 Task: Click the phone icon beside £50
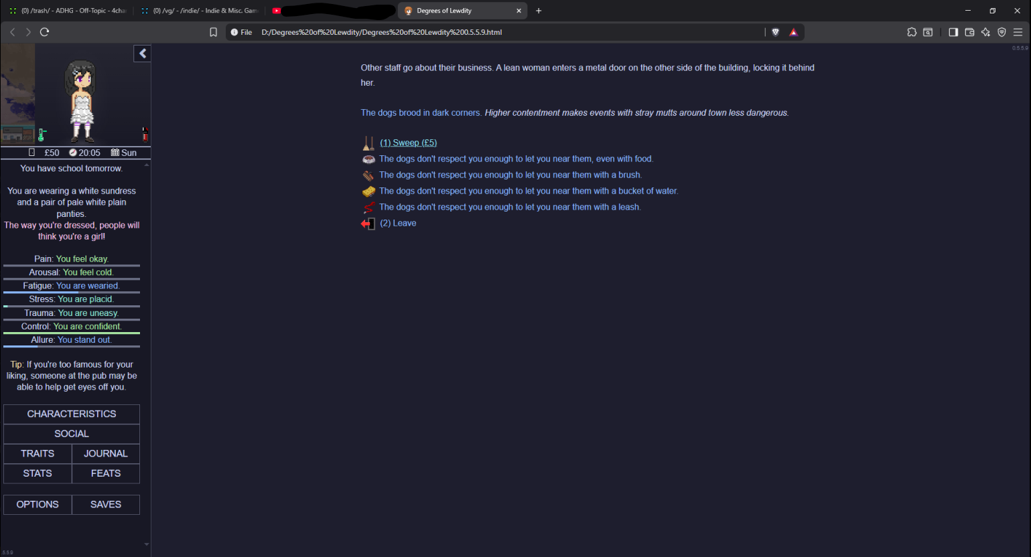tap(31, 153)
